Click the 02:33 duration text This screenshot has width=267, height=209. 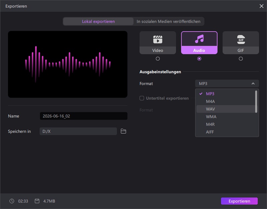[23, 201]
